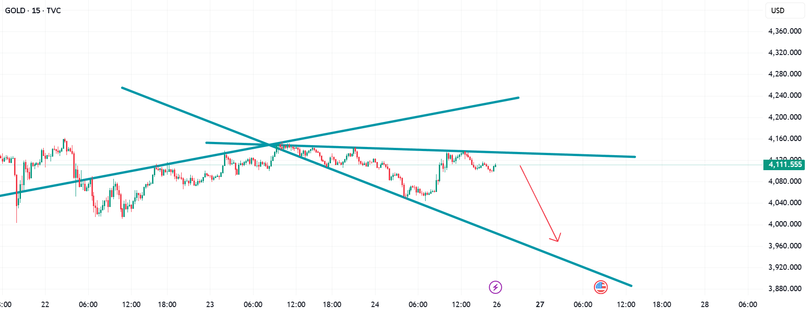Click the purple lightning bolt event icon
The width and height of the screenshot is (808, 313).
click(495, 287)
